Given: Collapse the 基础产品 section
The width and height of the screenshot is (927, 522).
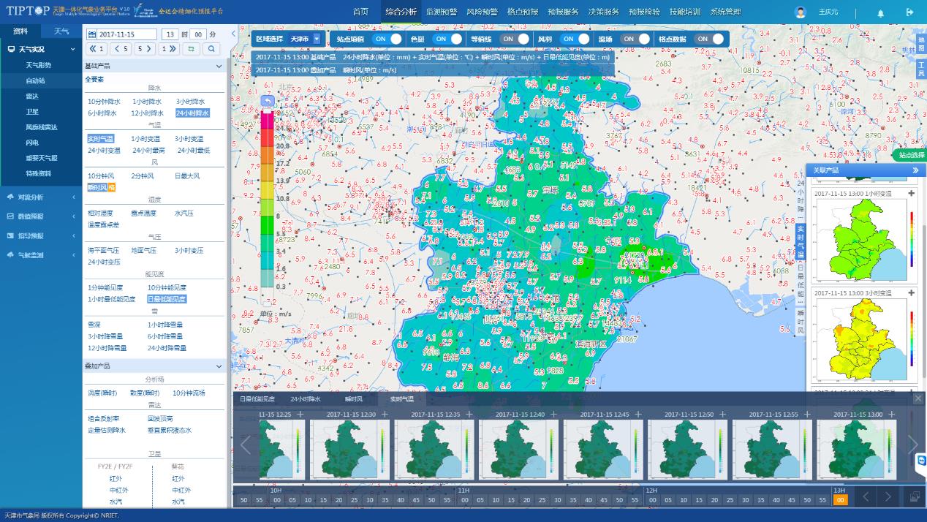Looking at the screenshot, I should click(x=219, y=66).
